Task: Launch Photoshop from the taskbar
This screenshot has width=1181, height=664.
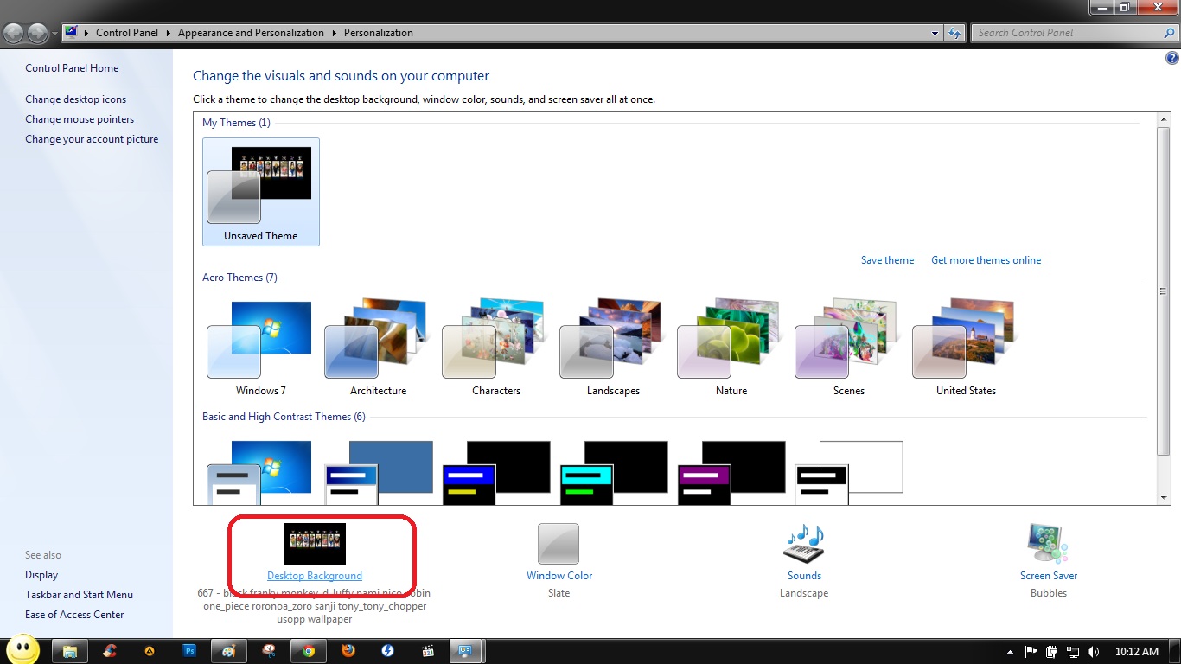Action: [x=190, y=651]
